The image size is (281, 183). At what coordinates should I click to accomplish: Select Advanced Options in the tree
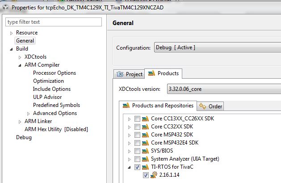point(55,113)
